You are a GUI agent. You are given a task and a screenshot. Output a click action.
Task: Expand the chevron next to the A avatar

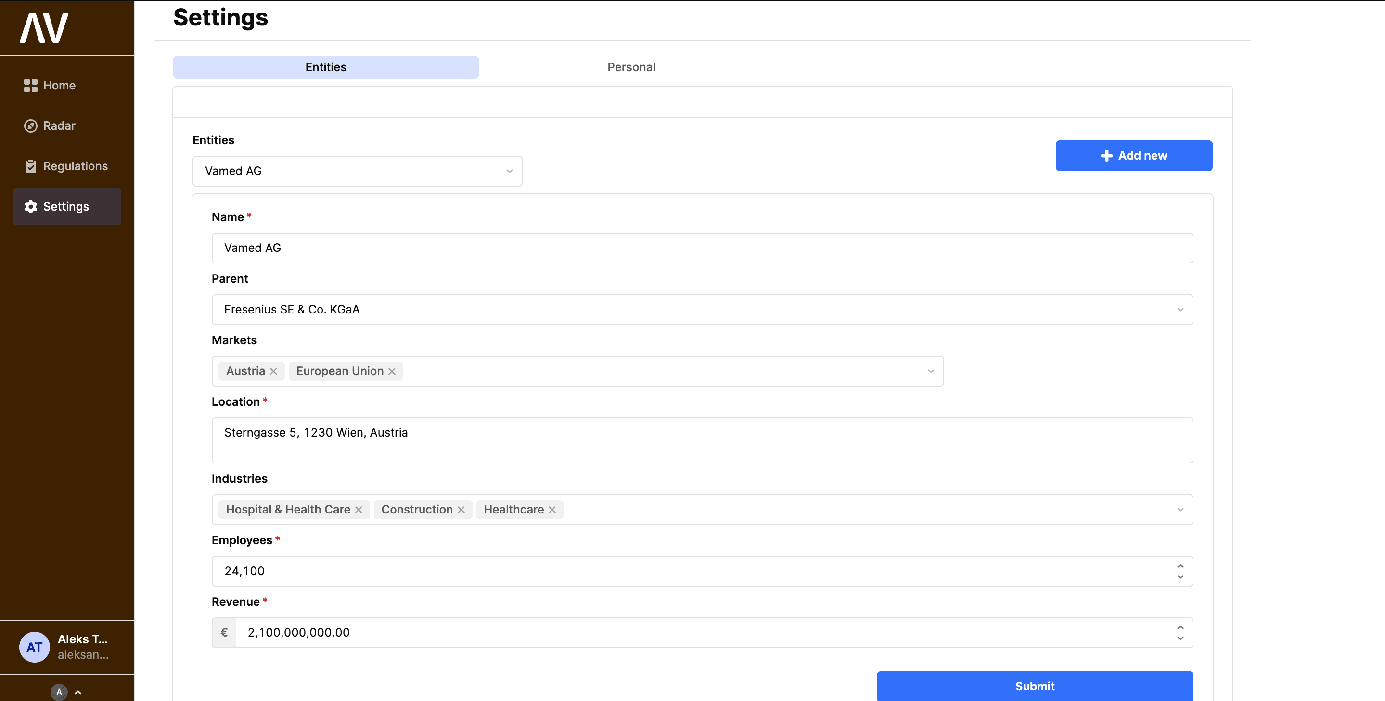77,692
